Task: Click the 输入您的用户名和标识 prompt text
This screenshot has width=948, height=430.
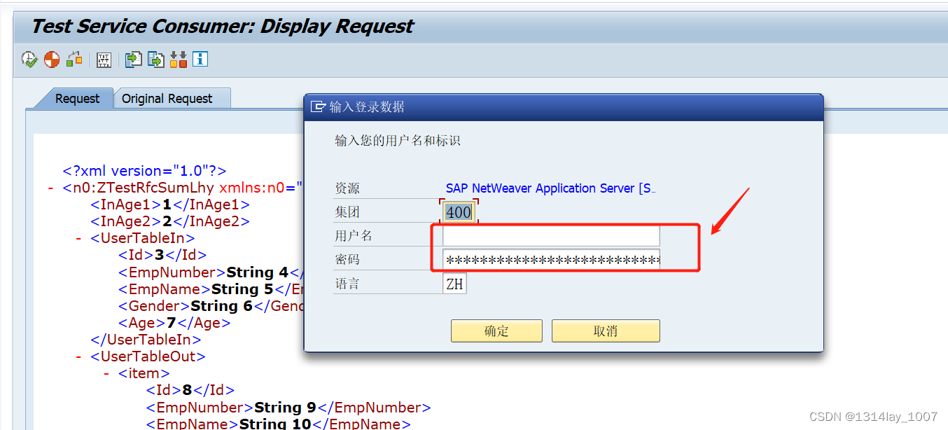Action: (398, 141)
